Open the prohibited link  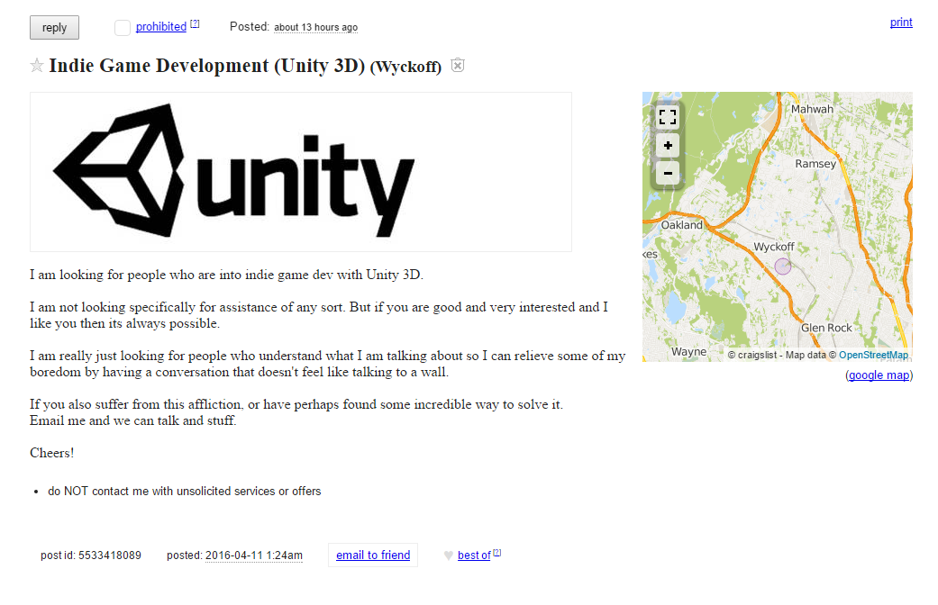161,27
